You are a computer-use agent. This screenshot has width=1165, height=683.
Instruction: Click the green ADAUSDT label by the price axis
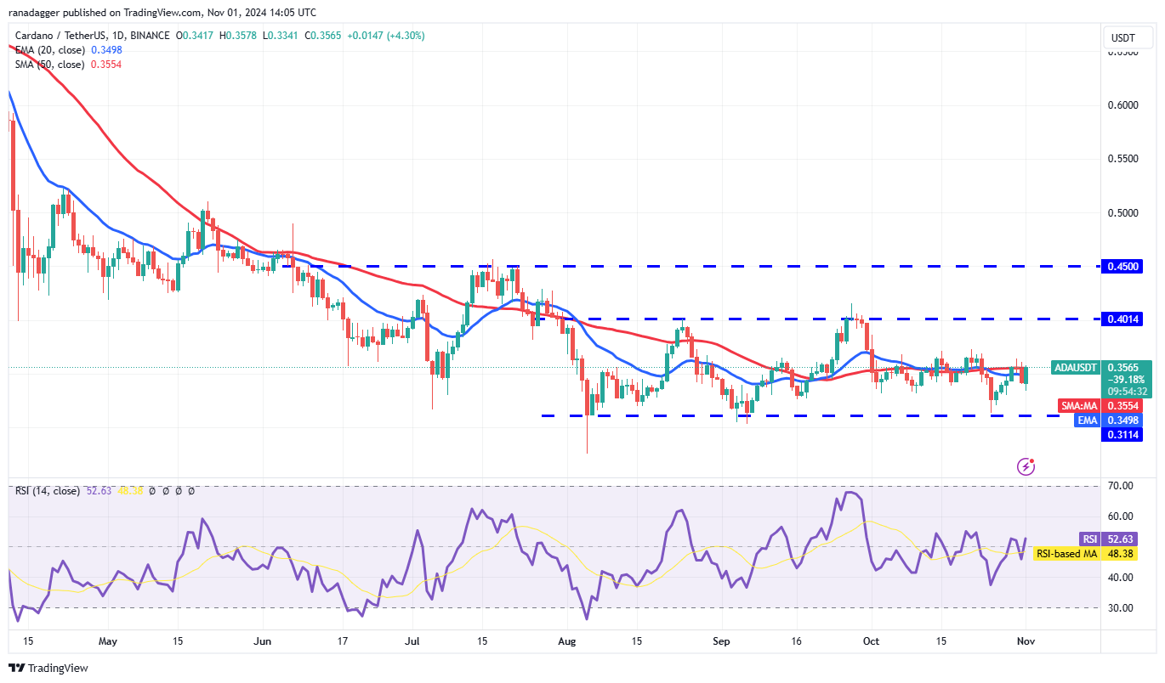tap(1076, 368)
